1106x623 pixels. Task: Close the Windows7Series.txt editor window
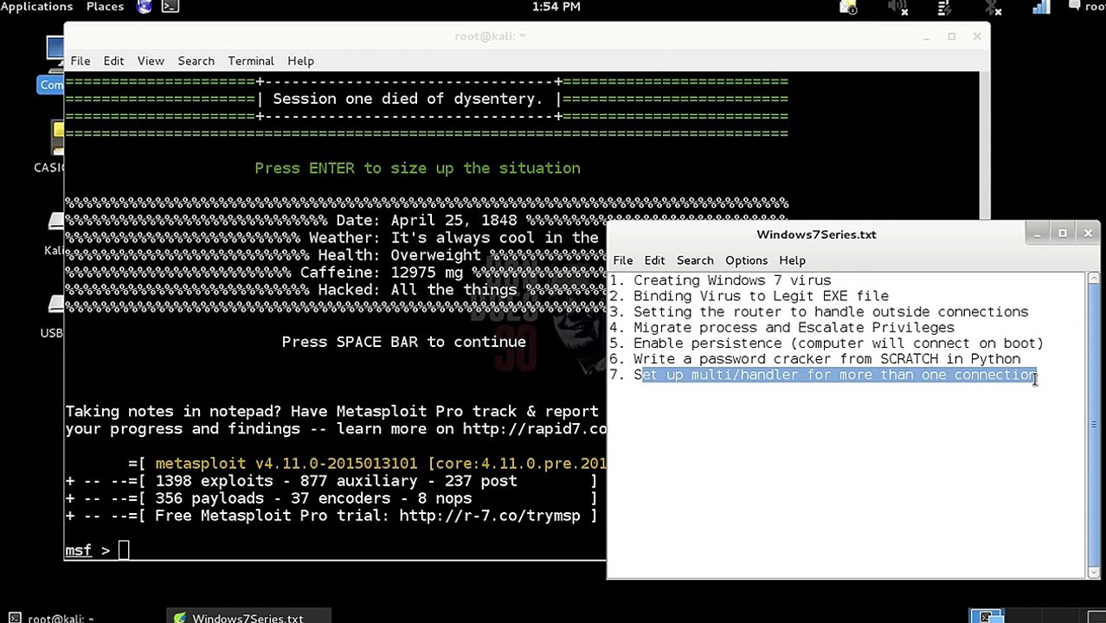coord(1088,234)
